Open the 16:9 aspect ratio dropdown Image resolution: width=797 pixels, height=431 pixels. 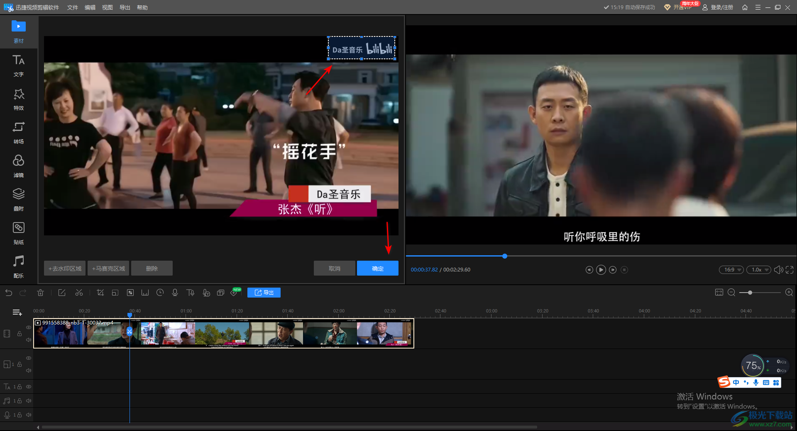click(731, 270)
